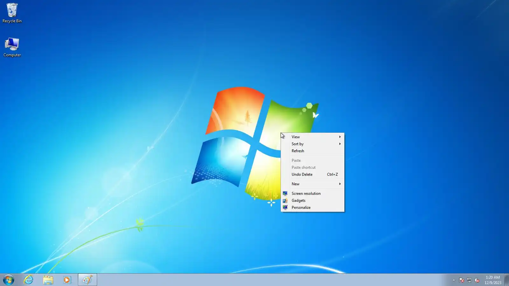Click the disabled Paste menu entry
509x286 pixels.
(312, 160)
